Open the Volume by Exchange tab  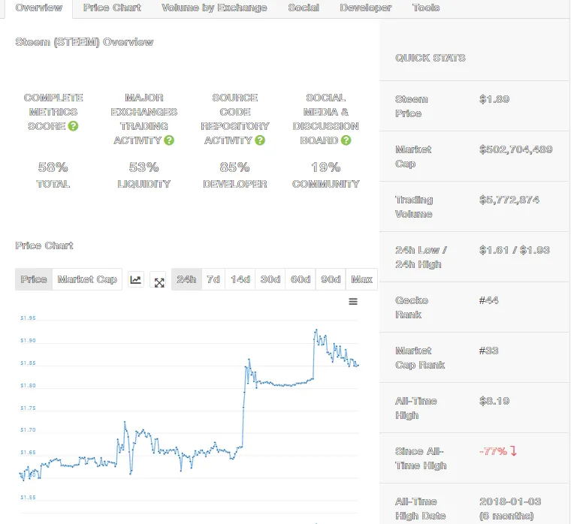coord(214,8)
